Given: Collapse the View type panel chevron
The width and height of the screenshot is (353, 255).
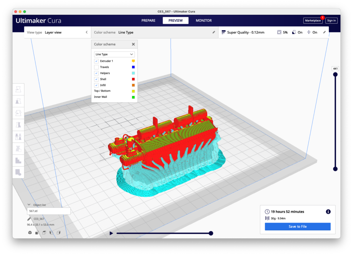Looking at the screenshot, I should point(87,32).
